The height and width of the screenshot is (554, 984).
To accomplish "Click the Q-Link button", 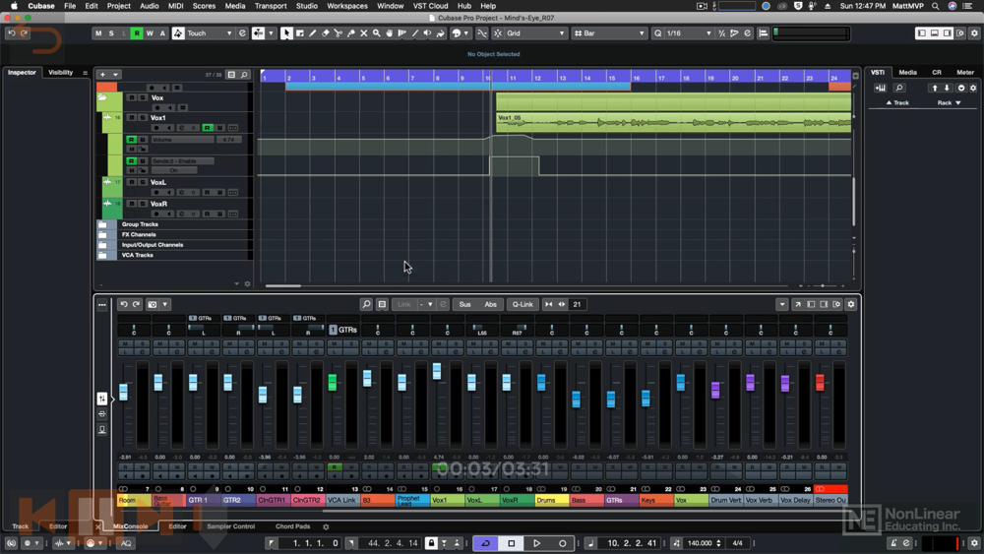I will click(523, 304).
